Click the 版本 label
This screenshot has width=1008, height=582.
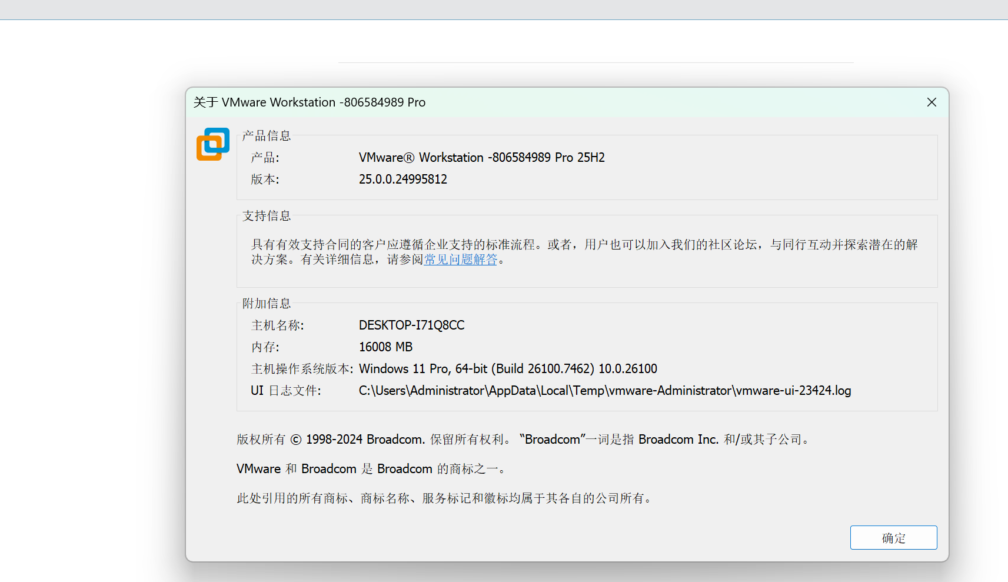pos(264,179)
